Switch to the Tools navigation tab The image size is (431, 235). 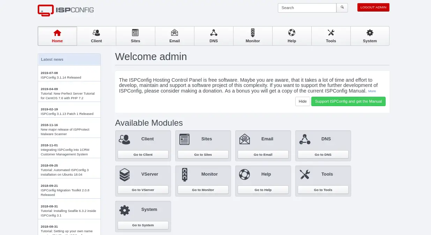[331, 36]
